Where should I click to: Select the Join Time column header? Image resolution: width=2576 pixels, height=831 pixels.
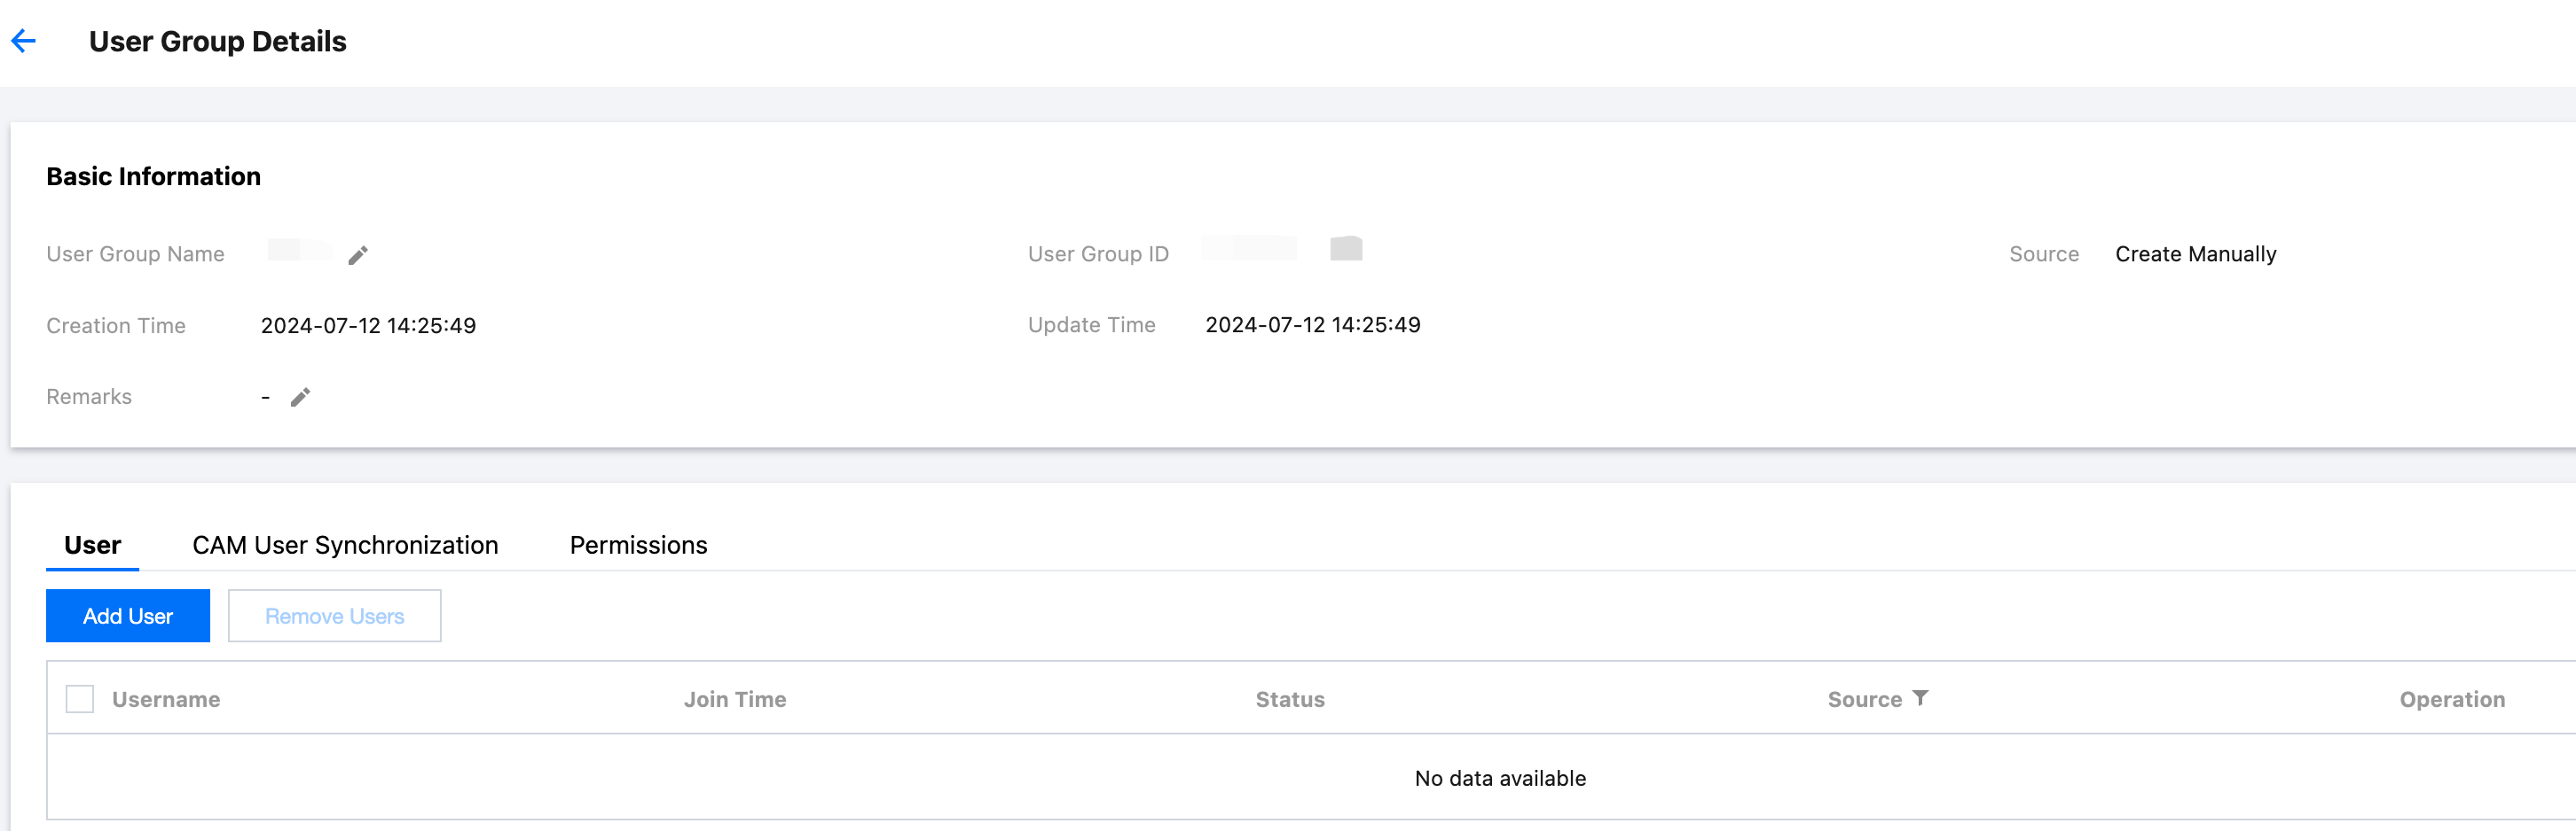click(x=735, y=700)
